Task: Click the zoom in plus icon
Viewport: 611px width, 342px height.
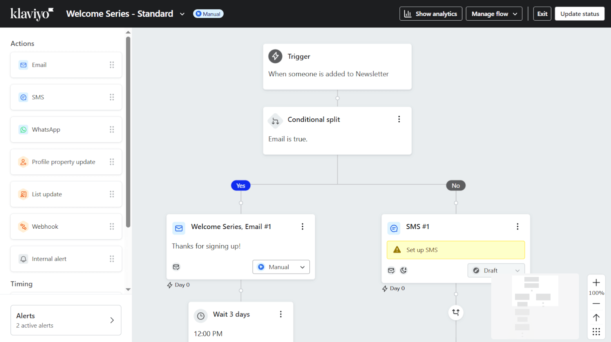Action: (596, 283)
